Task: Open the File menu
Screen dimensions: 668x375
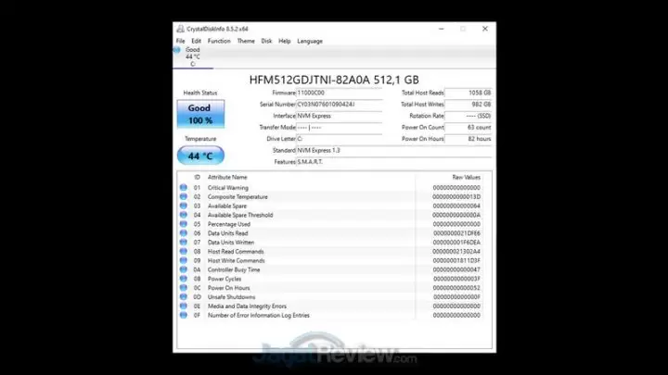Action: coord(181,41)
